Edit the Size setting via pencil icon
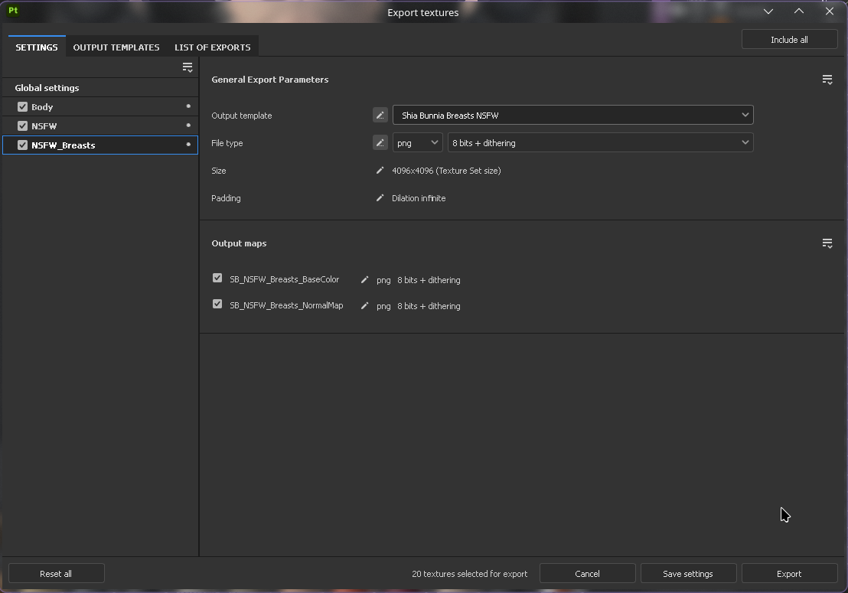 coord(380,171)
